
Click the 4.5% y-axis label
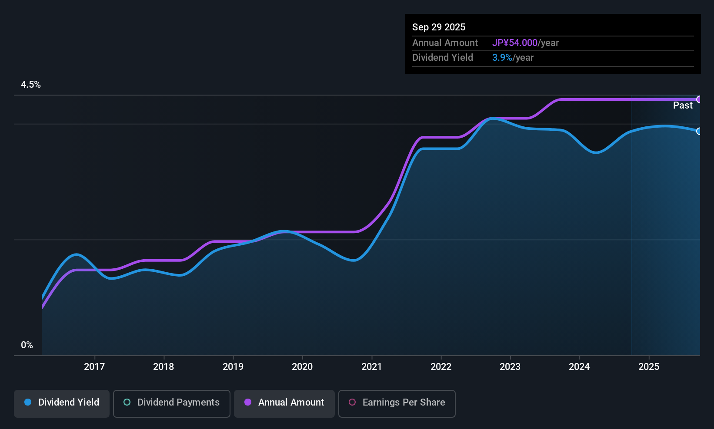tap(31, 85)
